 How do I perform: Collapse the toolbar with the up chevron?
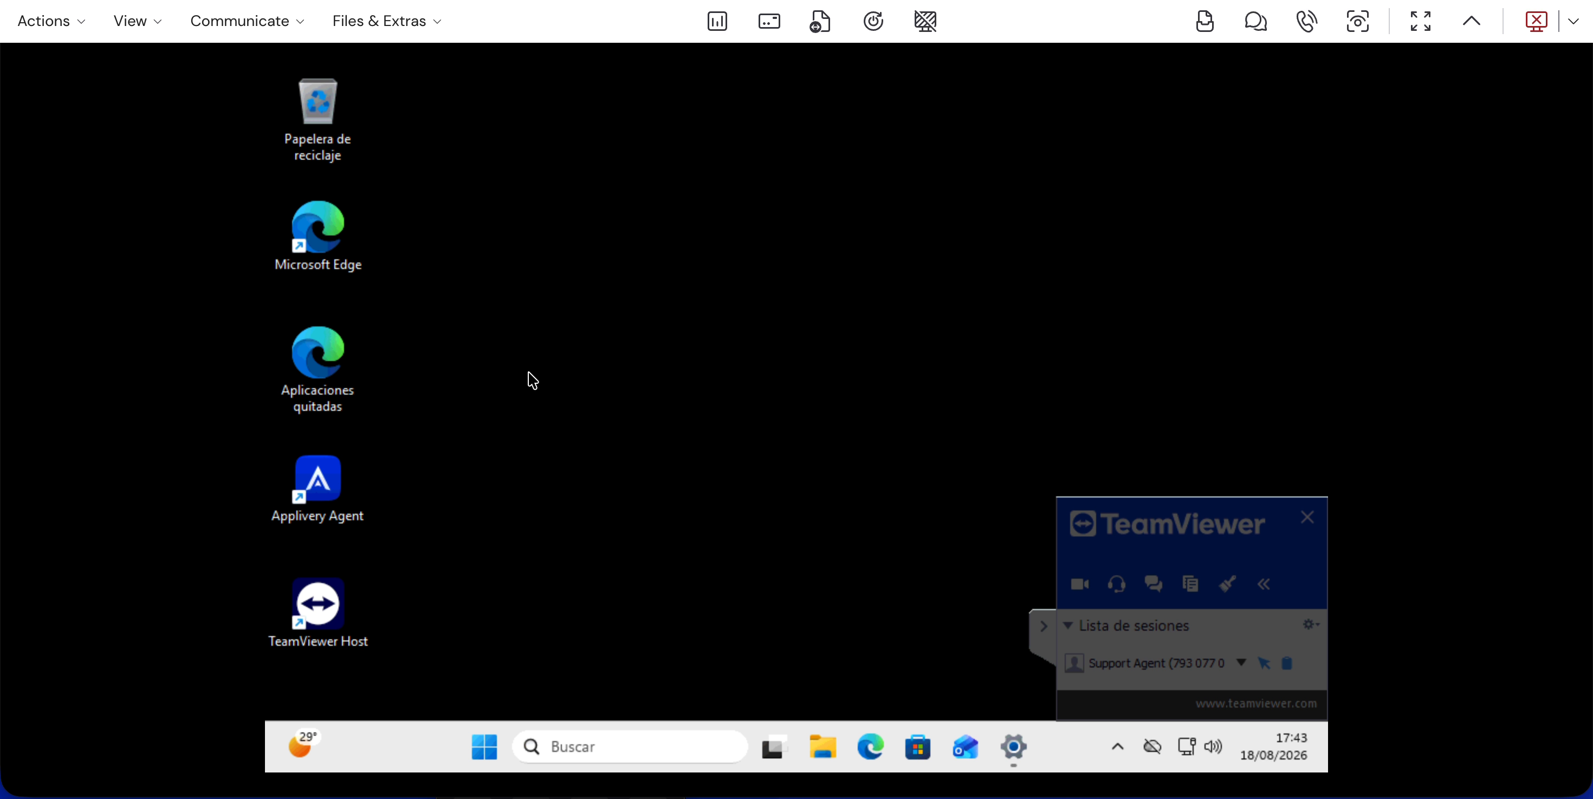tap(1472, 21)
